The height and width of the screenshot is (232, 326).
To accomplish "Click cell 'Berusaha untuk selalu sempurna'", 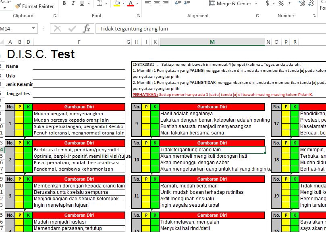I will coord(79,192).
